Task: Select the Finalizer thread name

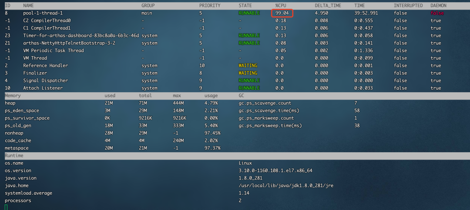Action: [35, 73]
